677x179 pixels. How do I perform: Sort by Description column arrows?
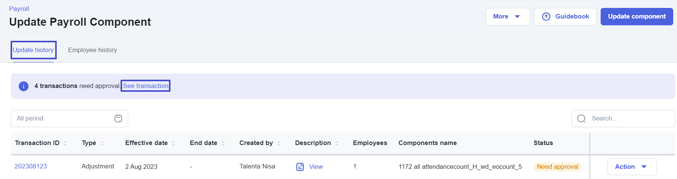pos(337,143)
